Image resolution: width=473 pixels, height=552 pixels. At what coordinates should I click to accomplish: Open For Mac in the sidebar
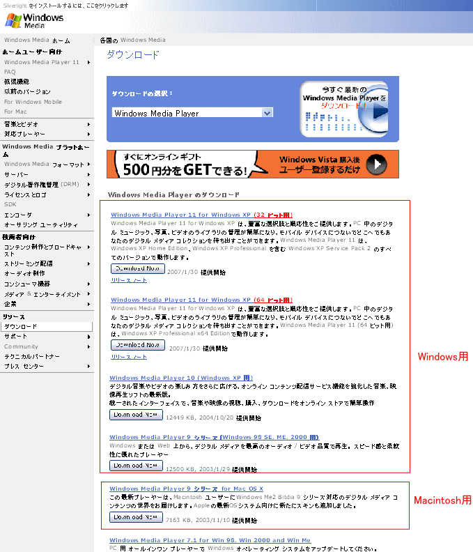click(15, 112)
